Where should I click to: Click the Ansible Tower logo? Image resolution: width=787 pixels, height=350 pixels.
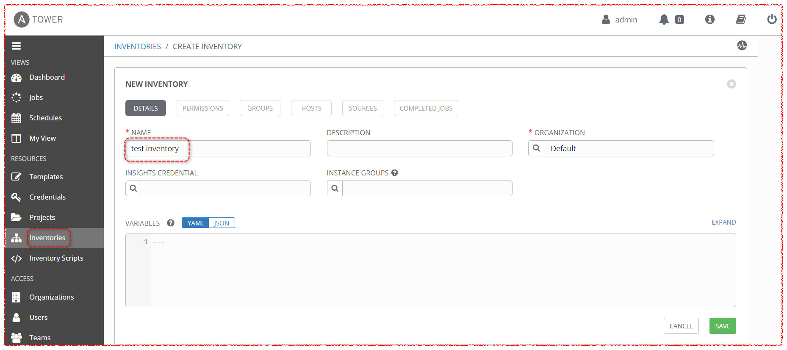(38, 19)
